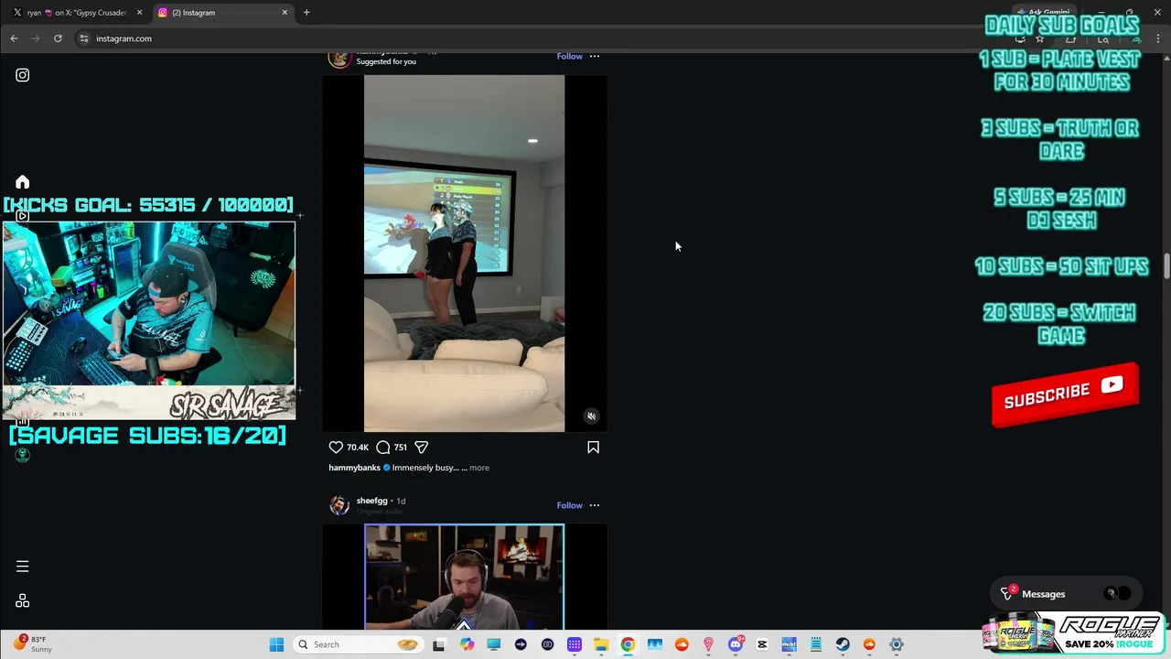Like the hammybanks post
The height and width of the screenshot is (659, 1171).
(336, 448)
